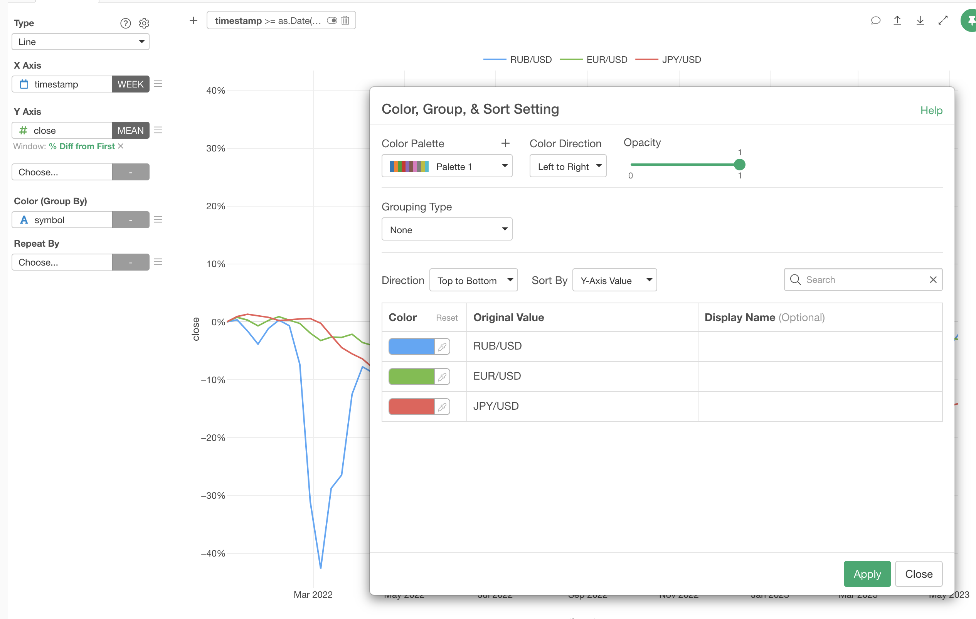Click the timestamp calendar icon
This screenshot has height=619, width=976.
click(x=24, y=84)
